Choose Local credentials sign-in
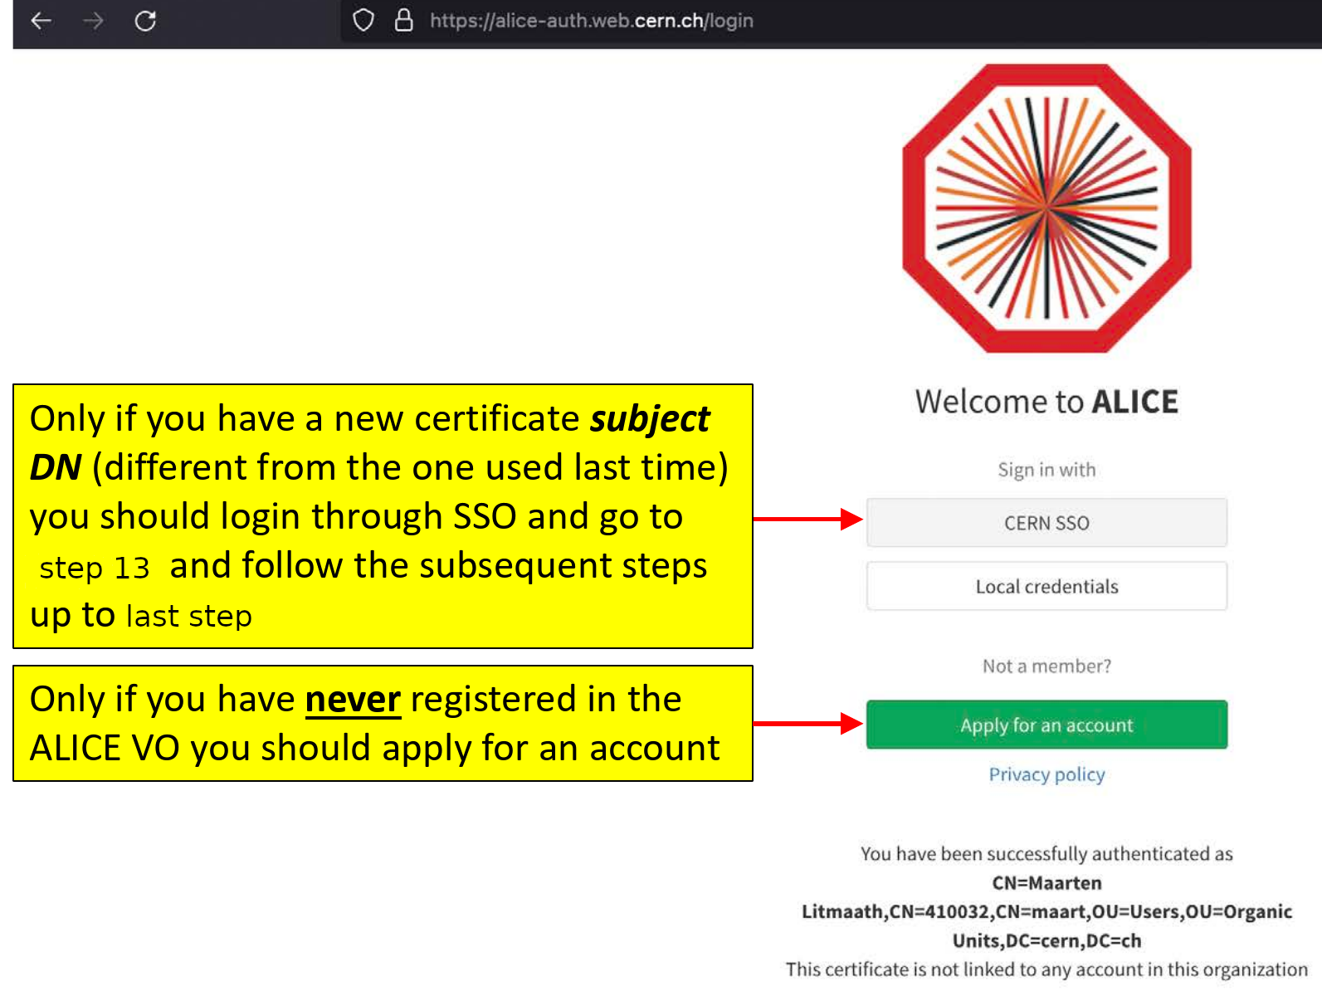This screenshot has height=991, width=1322. pyautogui.click(x=1046, y=587)
